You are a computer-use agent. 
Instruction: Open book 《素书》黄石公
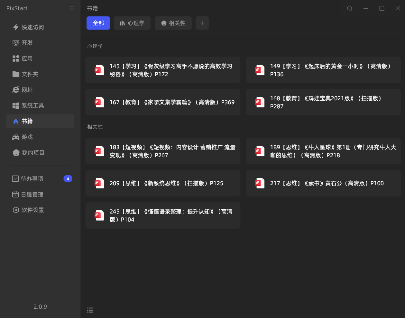coord(323,183)
